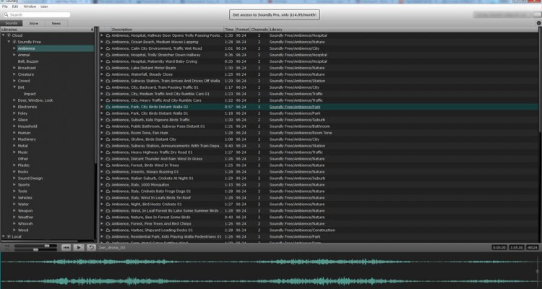The width and height of the screenshot is (542, 289).
Task: Expand the Animal category in library tree
Action: pos(14,55)
